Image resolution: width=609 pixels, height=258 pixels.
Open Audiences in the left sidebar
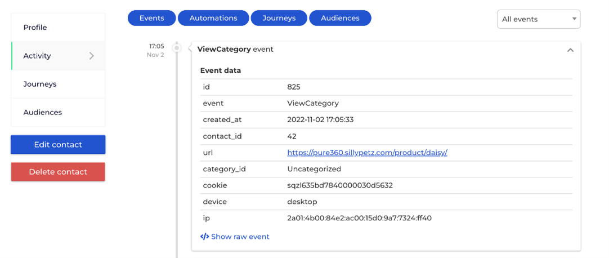coord(43,112)
